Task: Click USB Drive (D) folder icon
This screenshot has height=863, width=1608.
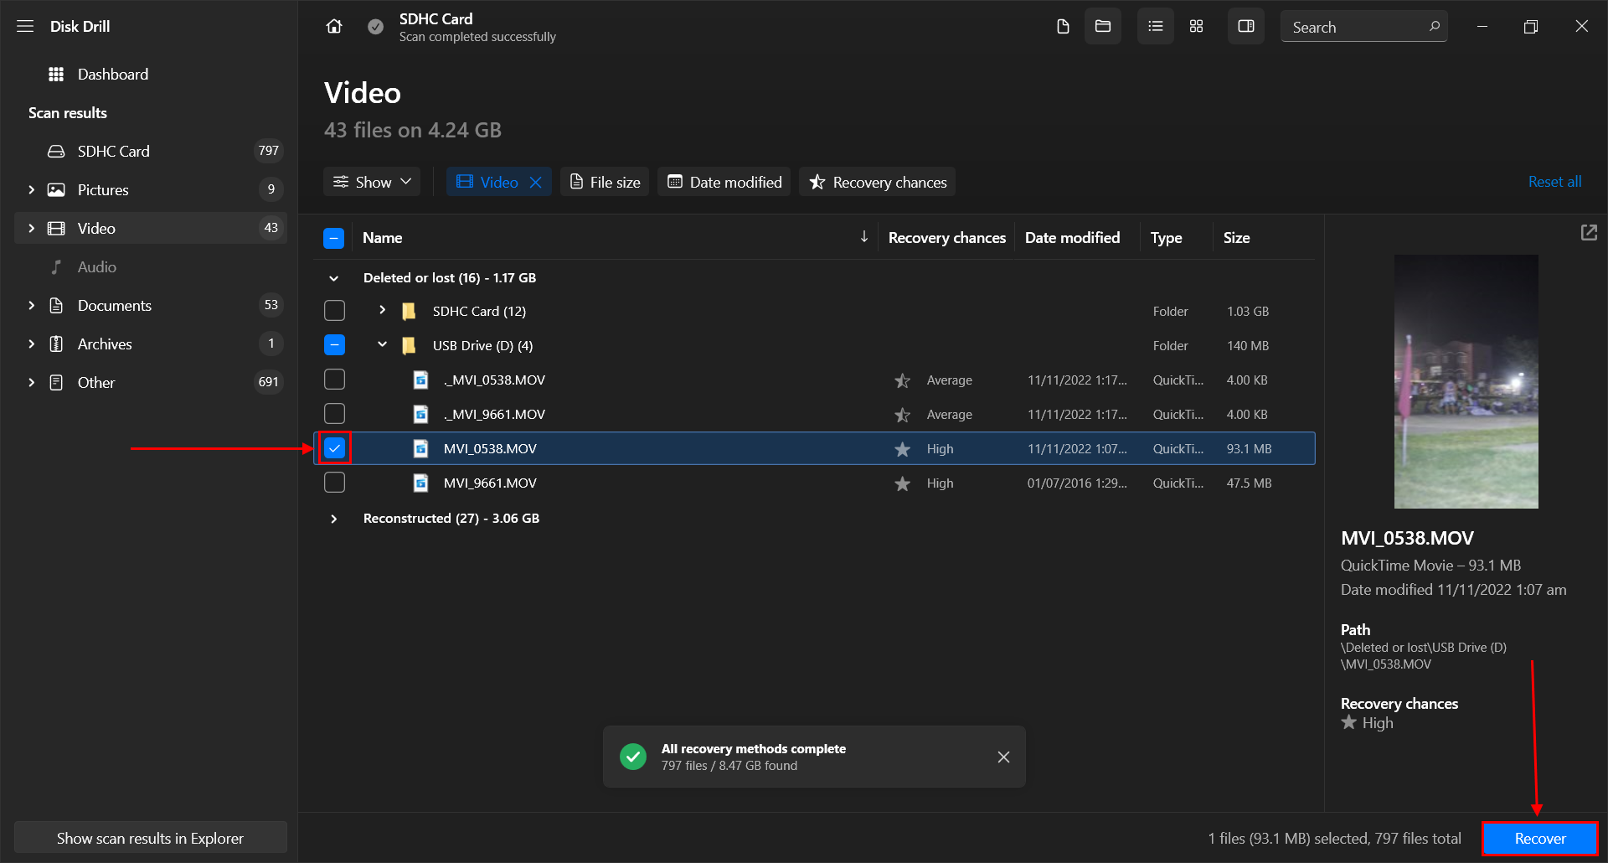Action: coord(409,346)
